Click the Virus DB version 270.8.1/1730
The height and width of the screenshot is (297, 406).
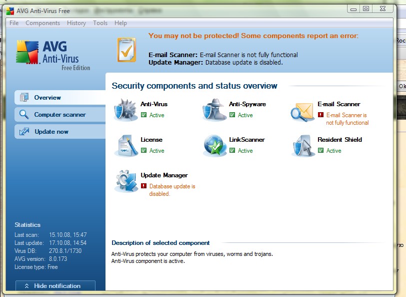[65, 251]
